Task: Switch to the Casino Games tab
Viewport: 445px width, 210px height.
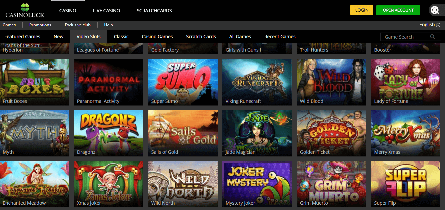Action: (157, 37)
